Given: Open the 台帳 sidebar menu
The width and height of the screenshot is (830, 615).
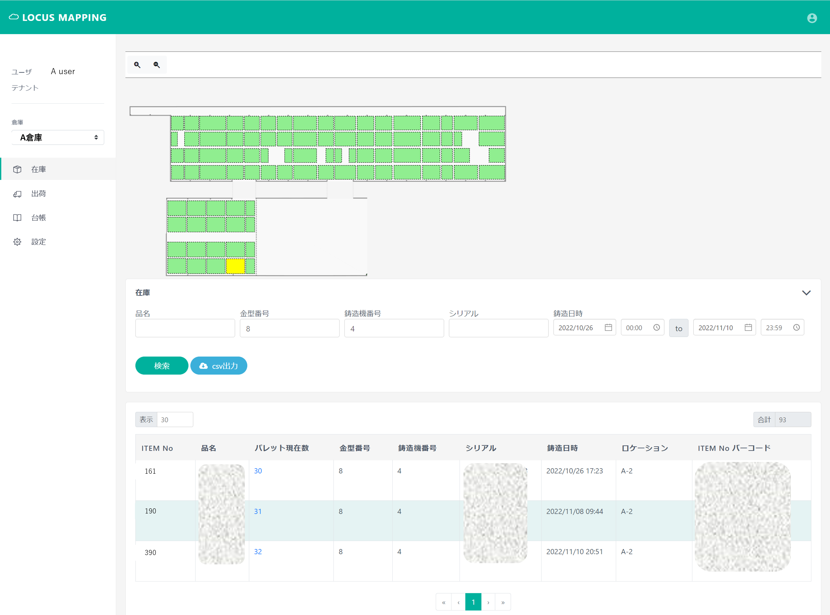Looking at the screenshot, I should (38, 218).
